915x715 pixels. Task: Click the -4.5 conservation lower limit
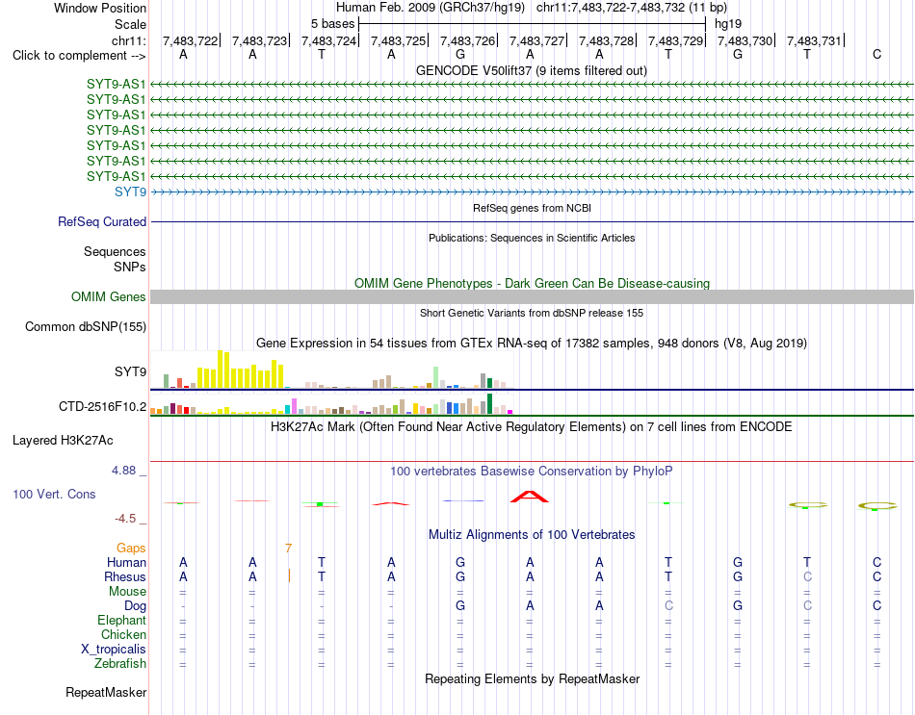pos(125,519)
